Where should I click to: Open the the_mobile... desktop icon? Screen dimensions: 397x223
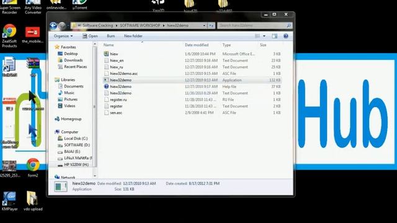33,35
